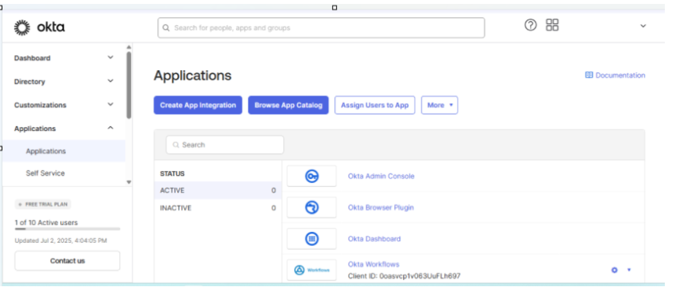Screen dimensions: 683x287
Task: Open the Okta Dashboard link
Action: coord(374,238)
